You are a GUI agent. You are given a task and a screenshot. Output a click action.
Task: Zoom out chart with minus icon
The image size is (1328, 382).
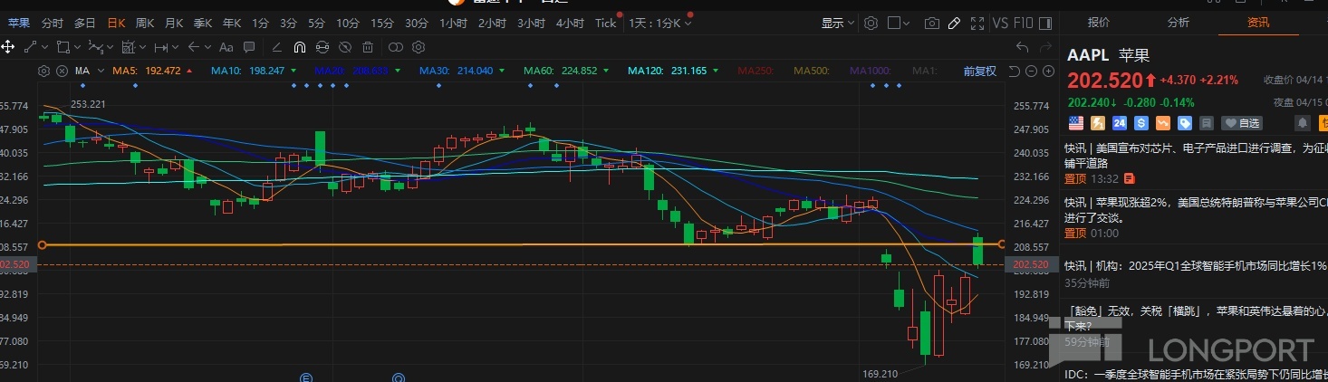(1031, 71)
